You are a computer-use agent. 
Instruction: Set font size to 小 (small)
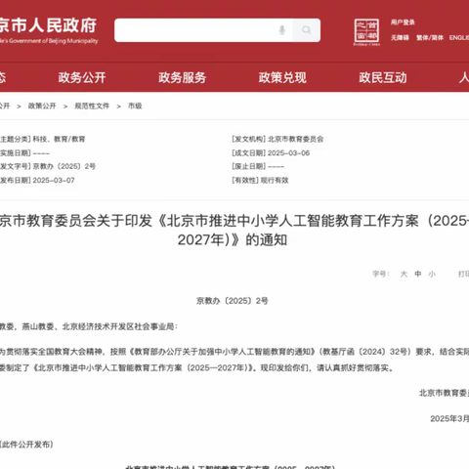coord(432,274)
